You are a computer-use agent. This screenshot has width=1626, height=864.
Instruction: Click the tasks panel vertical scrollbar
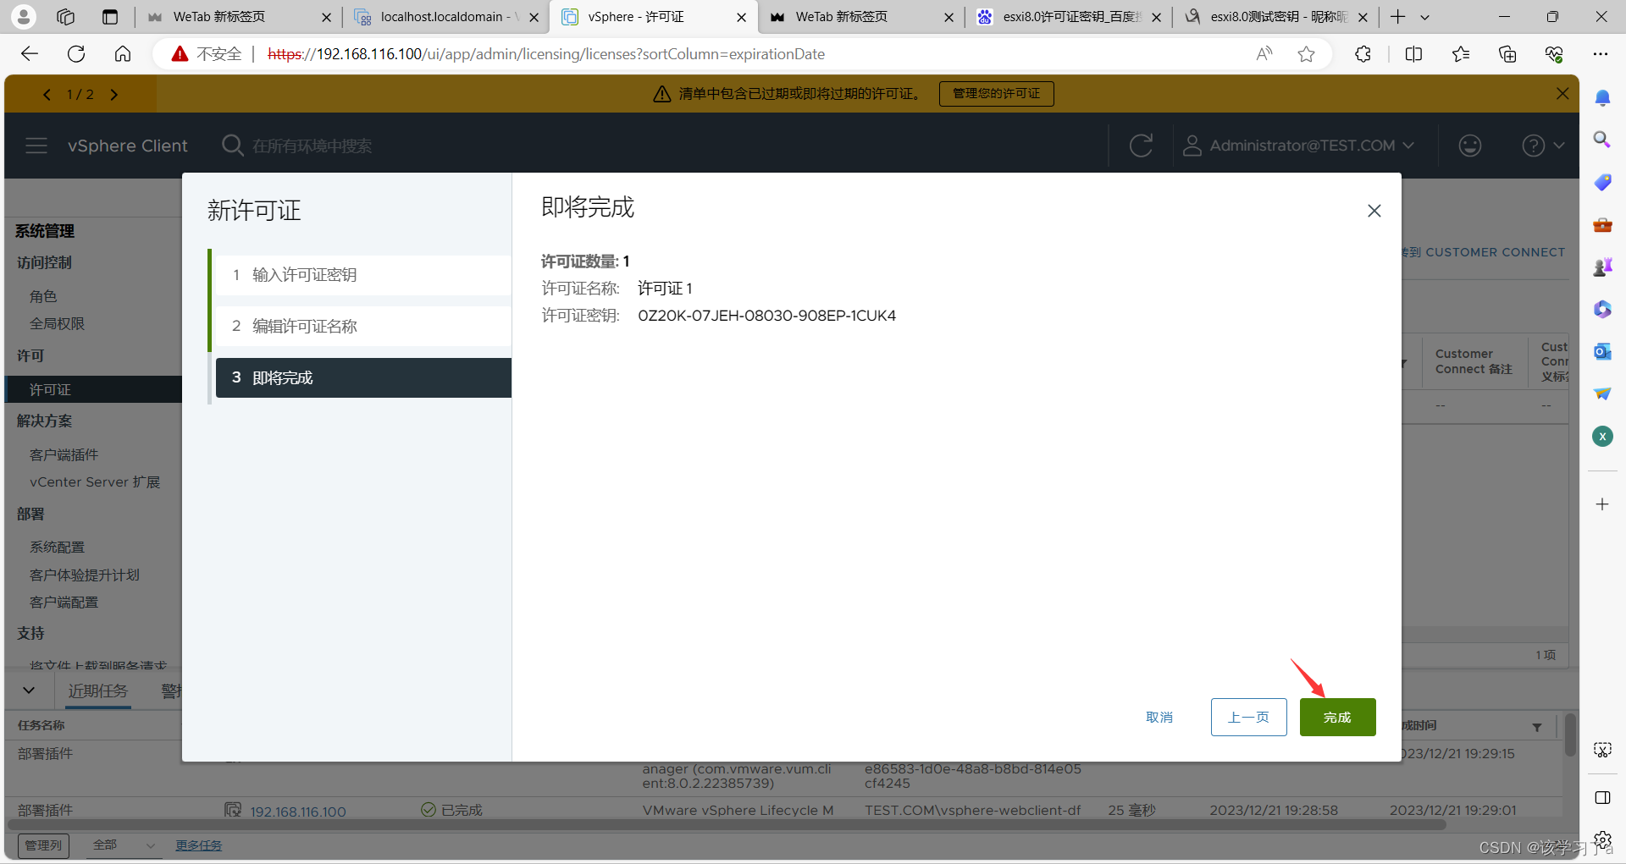click(x=1570, y=736)
